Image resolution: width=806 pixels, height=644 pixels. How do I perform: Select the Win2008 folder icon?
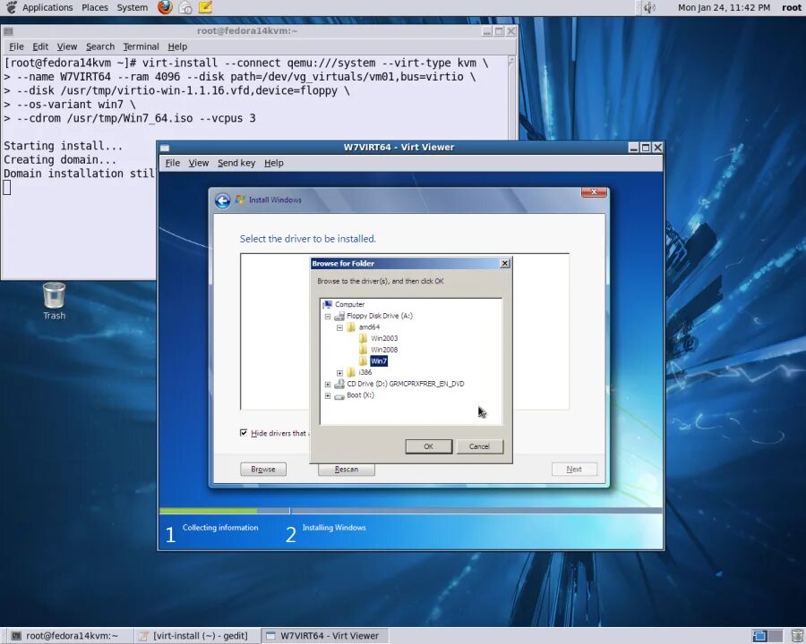pyautogui.click(x=363, y=350)
